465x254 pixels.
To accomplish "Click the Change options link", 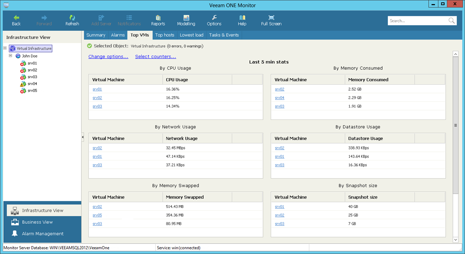I will point(108,56).
